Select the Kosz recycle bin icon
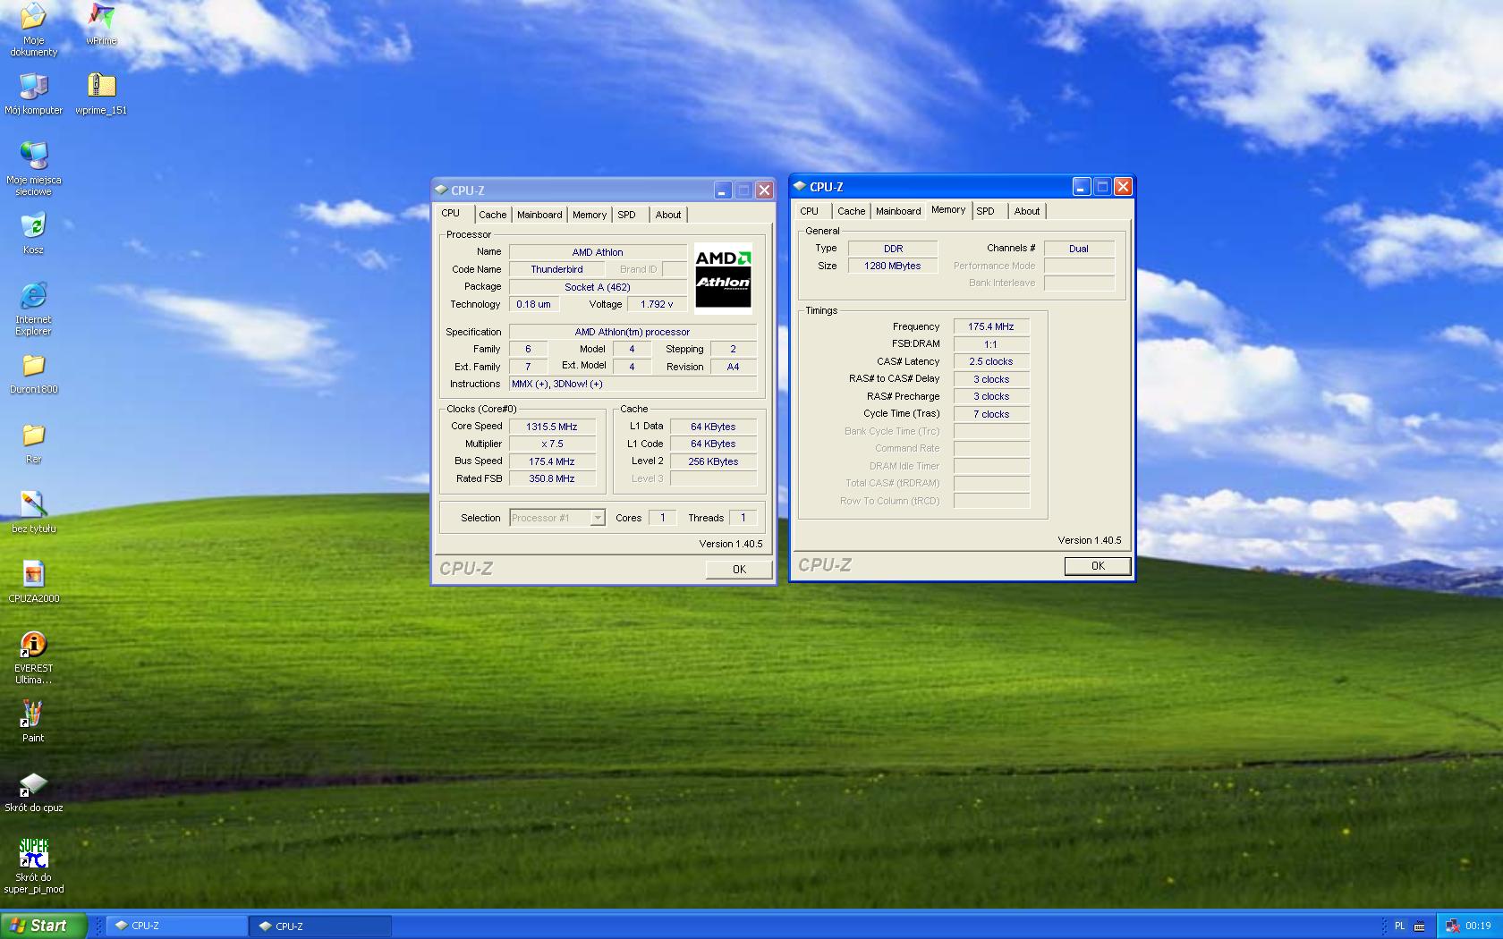The height and width of the screenshot is (939, 1503). pos(33,233)
